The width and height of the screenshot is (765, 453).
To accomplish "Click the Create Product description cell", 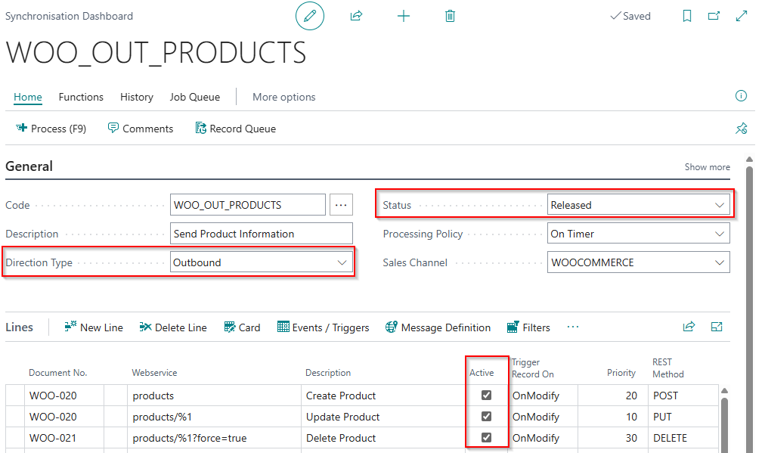I will tap(383, 396).
